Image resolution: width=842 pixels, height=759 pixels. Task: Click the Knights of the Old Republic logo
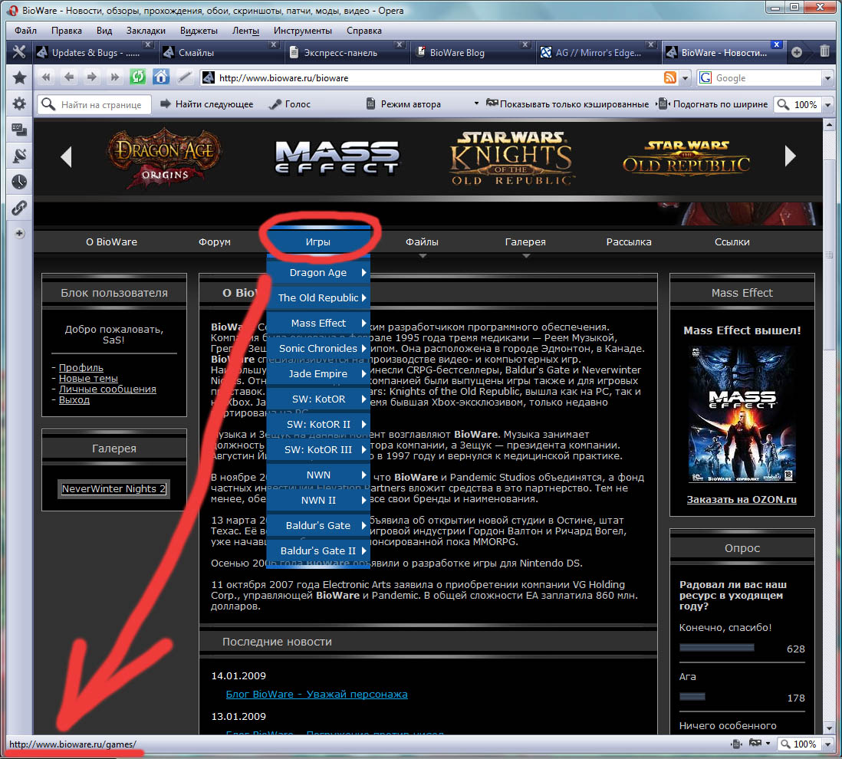511,158
